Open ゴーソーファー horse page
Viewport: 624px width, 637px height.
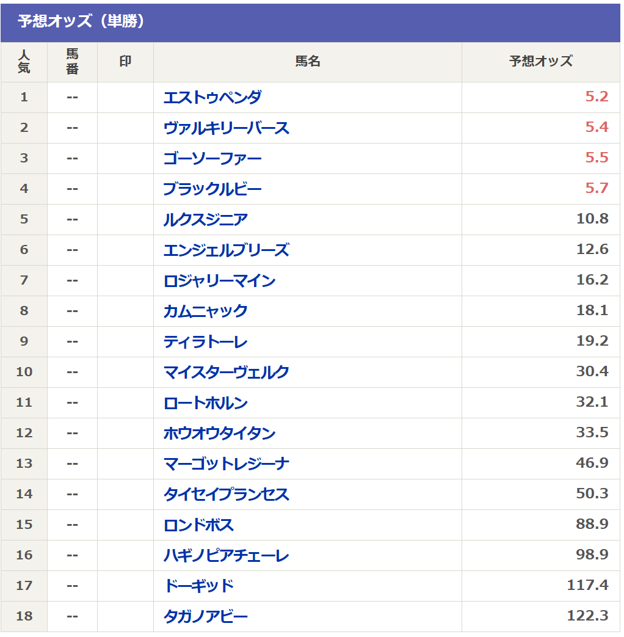[x=212, y=158]
